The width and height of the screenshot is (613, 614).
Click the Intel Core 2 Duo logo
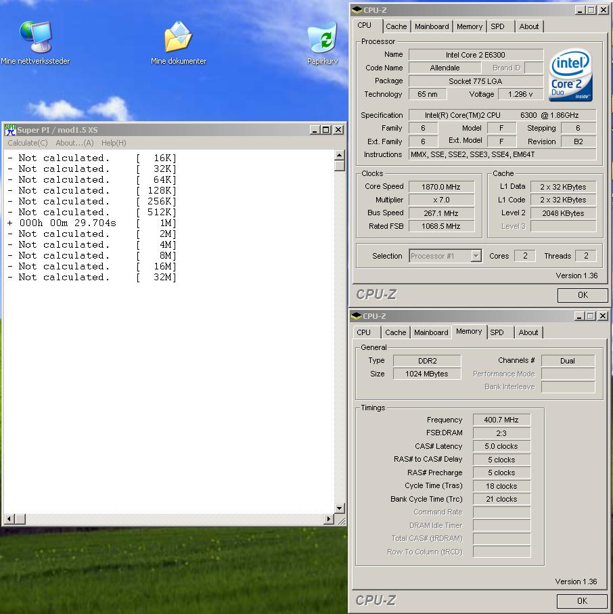(570, 74)
